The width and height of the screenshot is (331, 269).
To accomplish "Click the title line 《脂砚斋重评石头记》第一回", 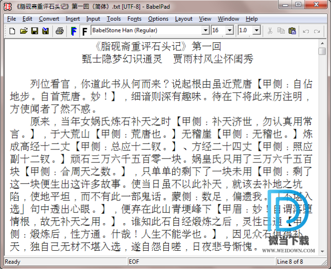I will click(x=158, y=46).
